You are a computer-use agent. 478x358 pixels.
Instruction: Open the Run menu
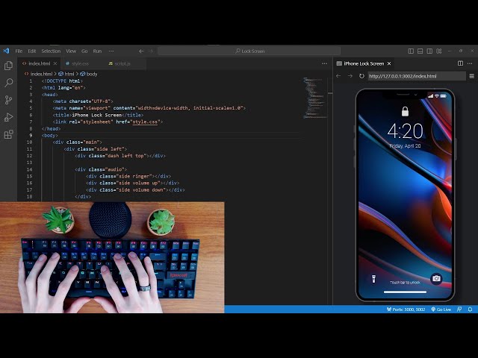97,51
